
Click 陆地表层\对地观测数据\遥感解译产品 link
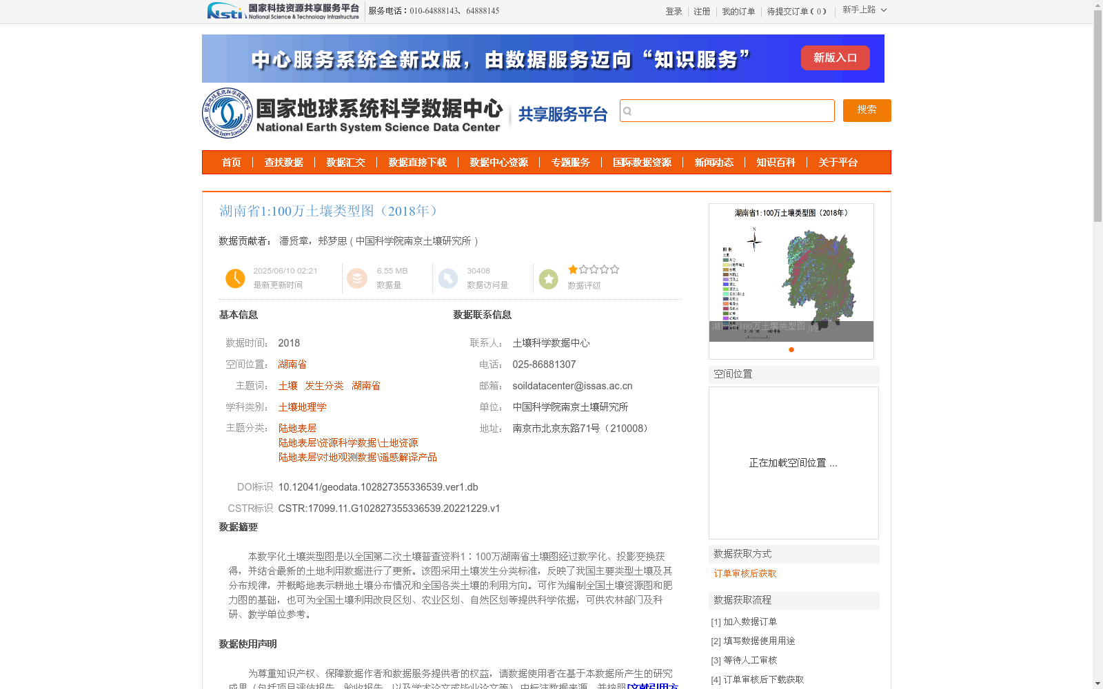pyautogui.click(x=358, y=457)
